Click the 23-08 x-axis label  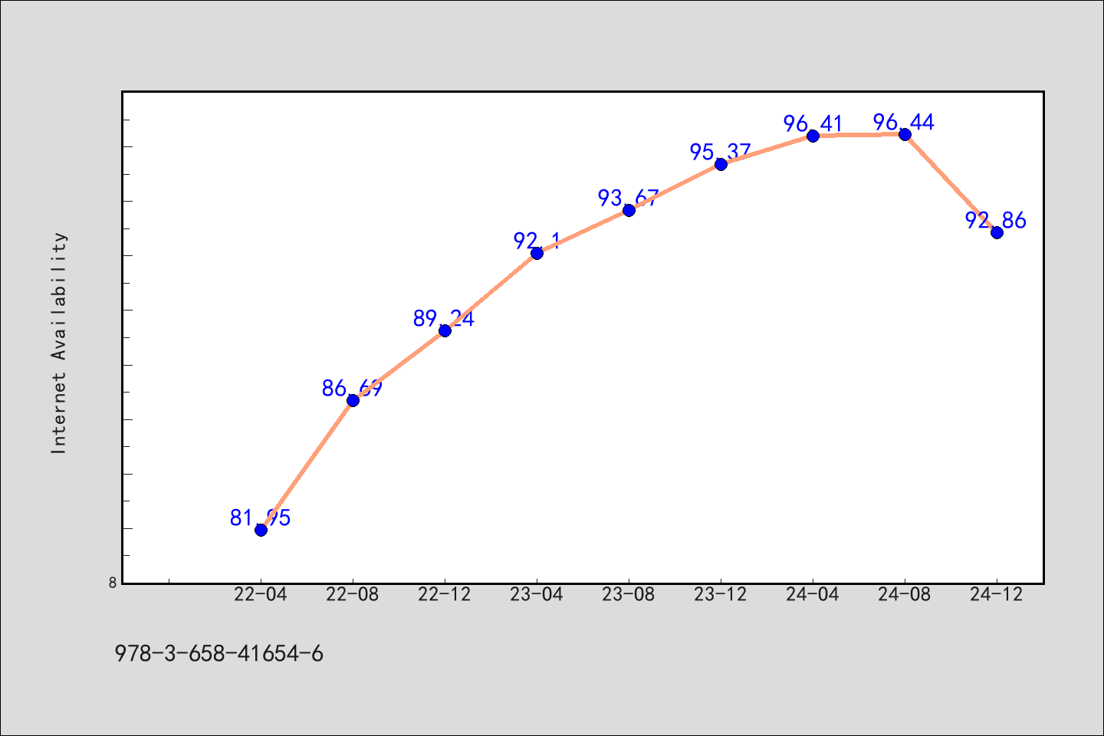click(x=629, y=595)
